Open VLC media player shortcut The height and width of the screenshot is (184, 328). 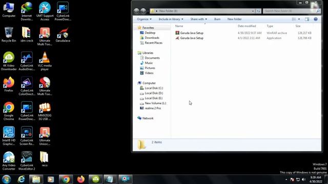click(x=45, y=61)
